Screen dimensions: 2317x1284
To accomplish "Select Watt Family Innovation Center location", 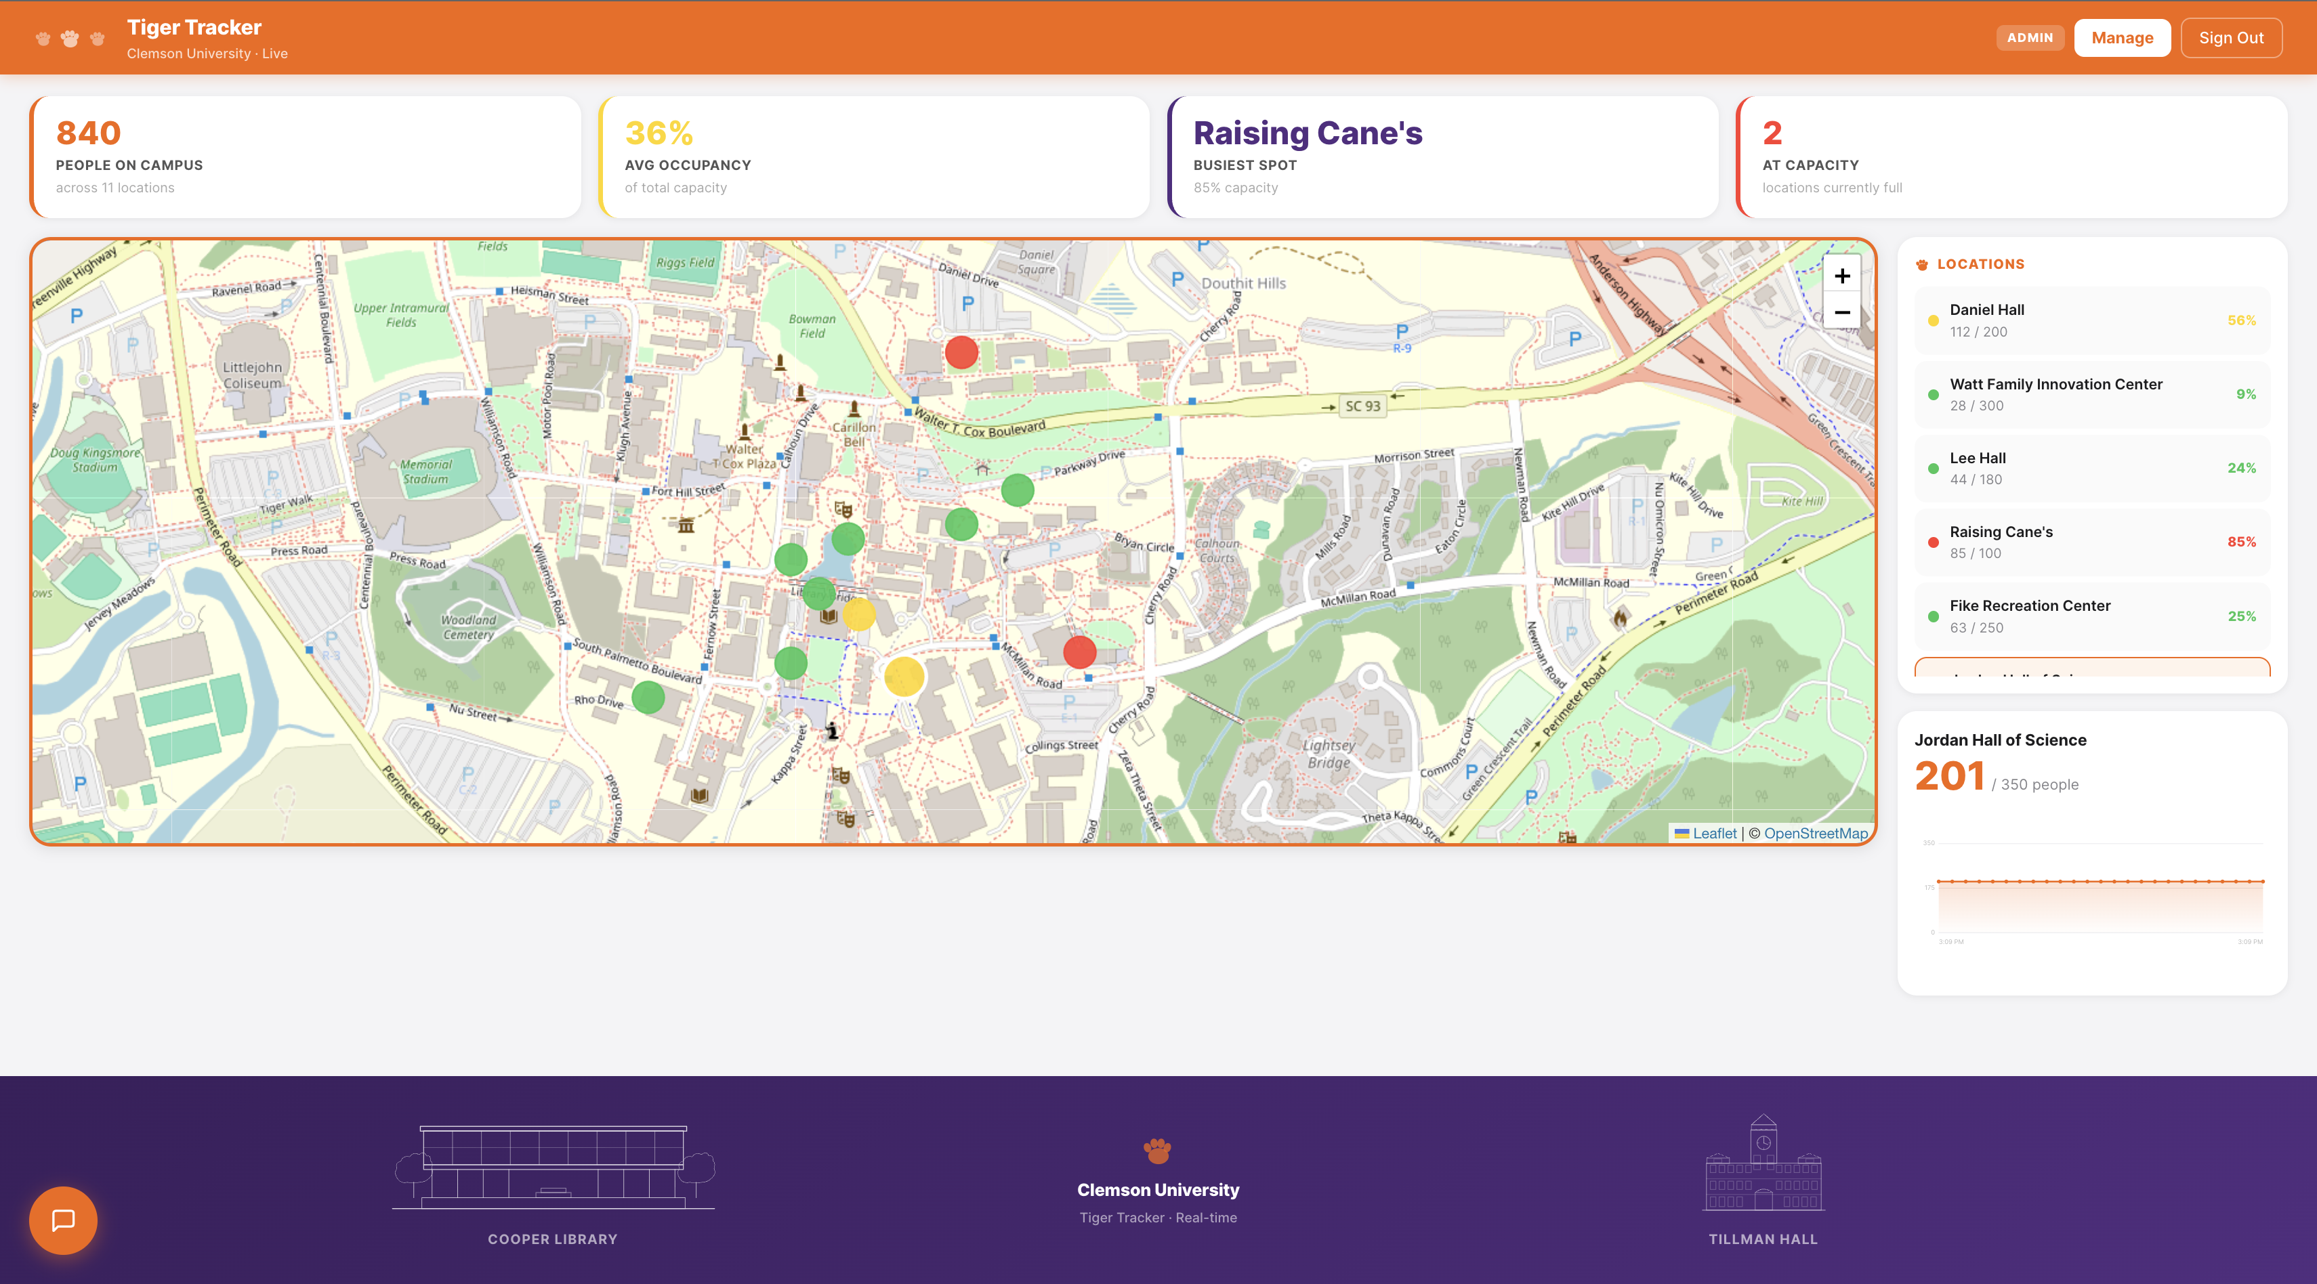I will [x=2092, y=395].
